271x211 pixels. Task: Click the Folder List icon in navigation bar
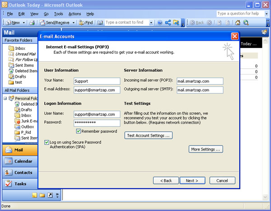[x=42, y=195]
